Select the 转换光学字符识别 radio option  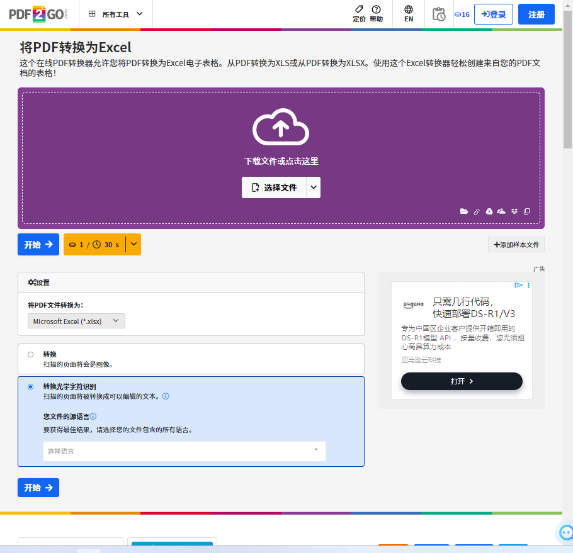click(30, 387)
